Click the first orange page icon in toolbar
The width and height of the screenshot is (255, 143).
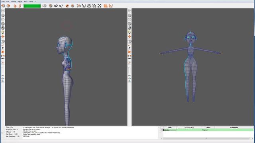[x=106, y=6]
